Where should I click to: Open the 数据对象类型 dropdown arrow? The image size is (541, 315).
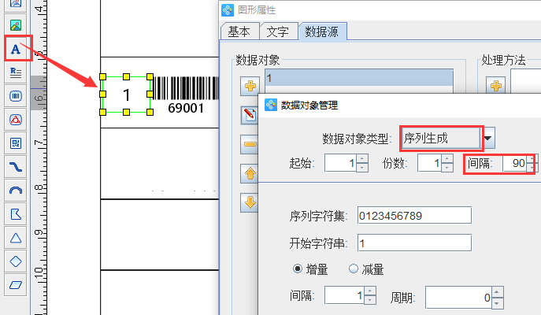pyautogui.click(x=488, y=139)
